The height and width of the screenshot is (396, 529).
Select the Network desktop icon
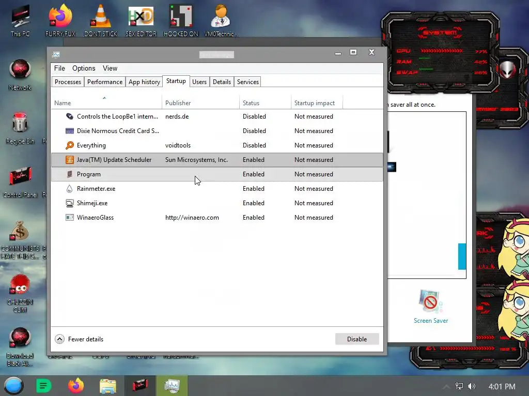click(x=20, y=75)
